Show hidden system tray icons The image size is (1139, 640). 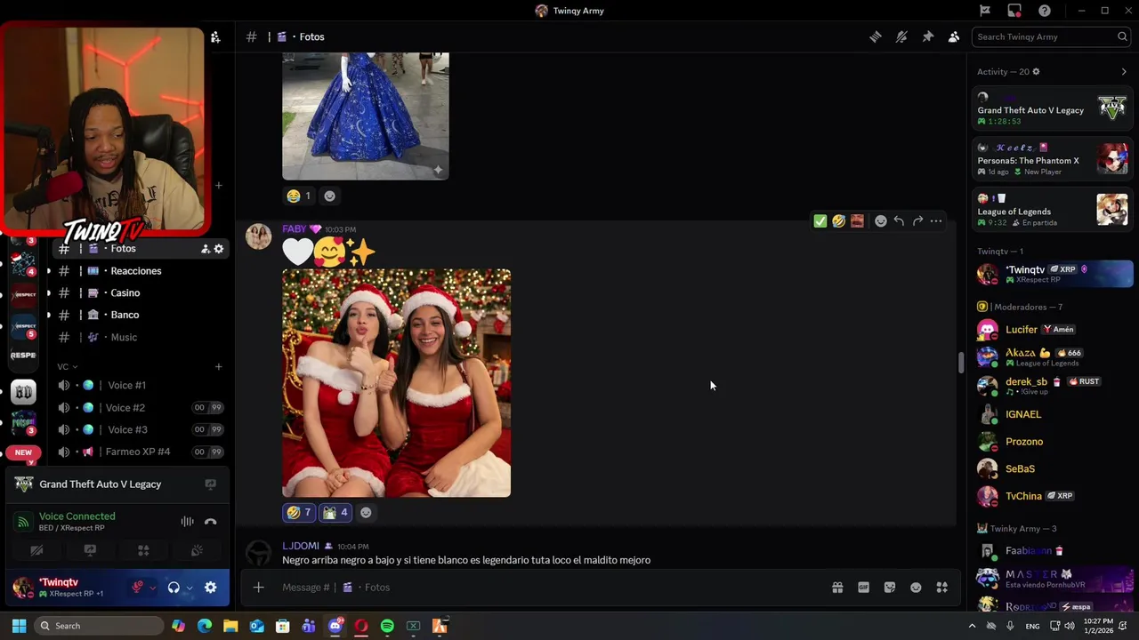point(972,626)
